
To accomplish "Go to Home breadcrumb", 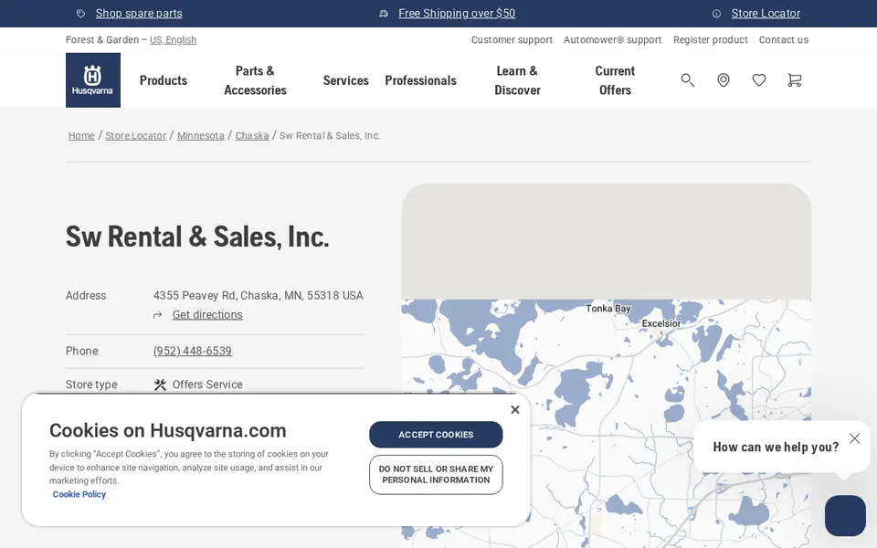I will click(x=81, y=136).
